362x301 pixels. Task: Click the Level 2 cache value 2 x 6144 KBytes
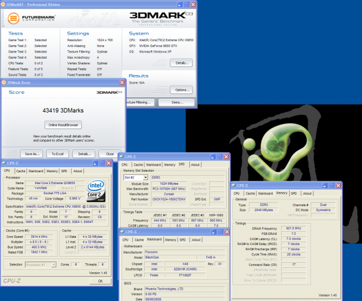pos(93,247)
